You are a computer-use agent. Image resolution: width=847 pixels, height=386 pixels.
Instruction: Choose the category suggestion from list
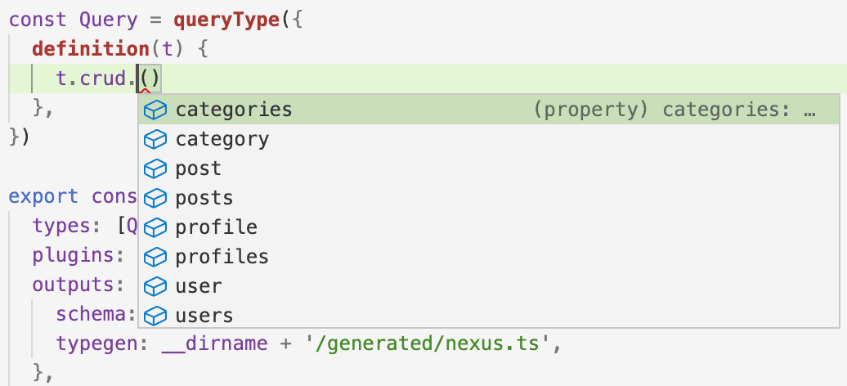pyautogui.click(x=222, y=139)
